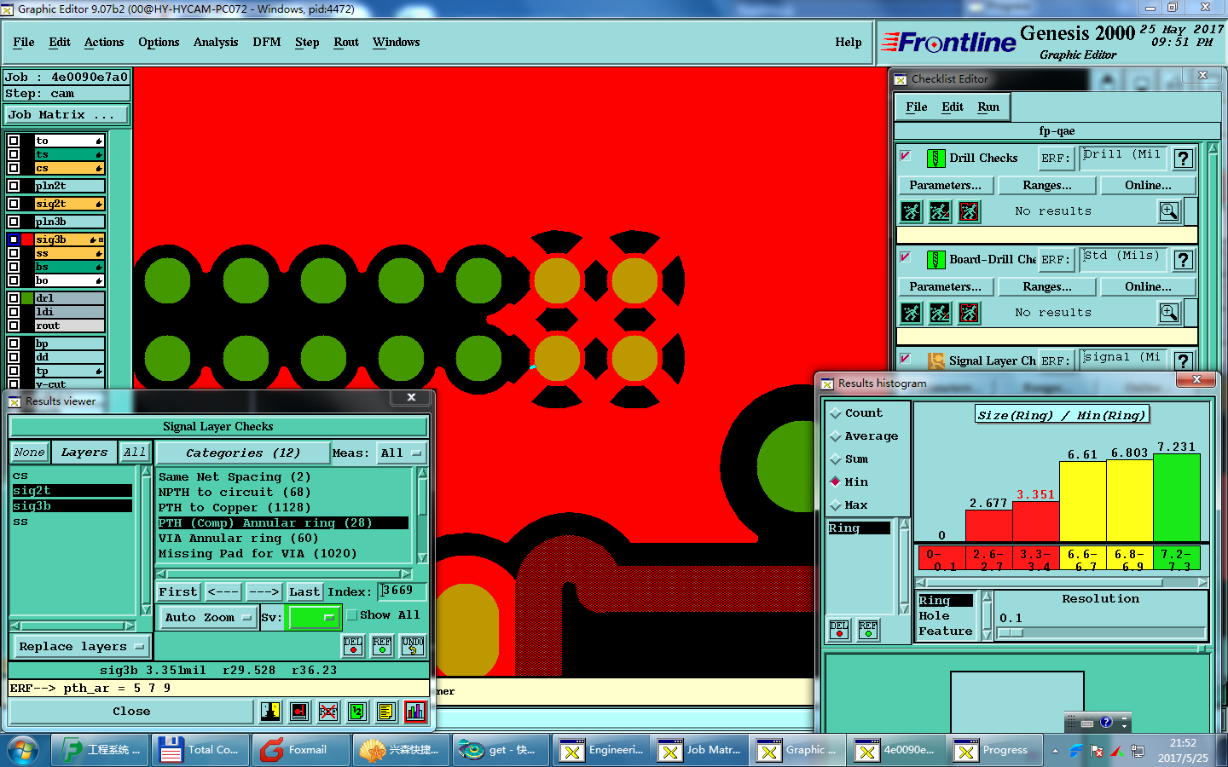The image size is (1228, 767).
Task: Click the histogram icon in Results viewer
Action: click(415, 711)
